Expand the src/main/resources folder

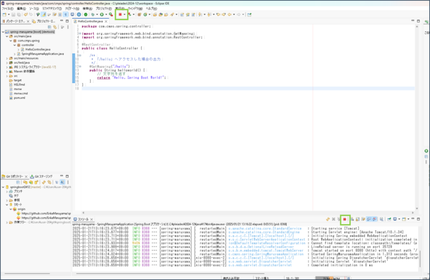(x=7, y=58)
